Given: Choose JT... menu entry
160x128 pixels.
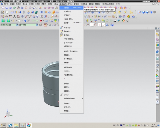Looking at the screenshot, I should click(x=71, y=79).
